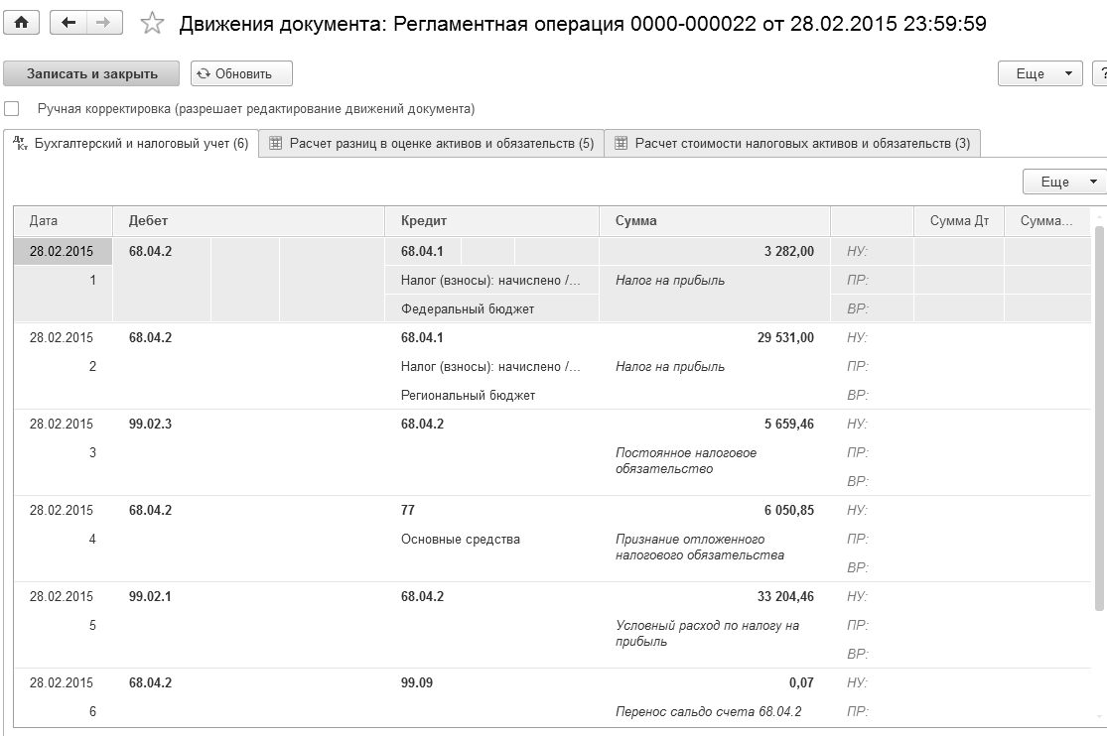This screenshot has width=1107, height=736.
Task: Click the Дата column header
Action: coord(63,221)
